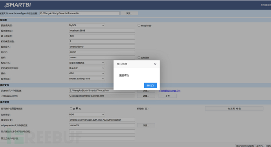Browse for the ad.properties file location
The height and width of the screenshot is (147, 271).
coord(146,125)
